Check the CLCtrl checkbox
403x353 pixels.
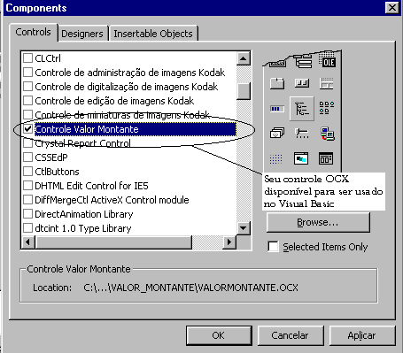coord(27,58)
